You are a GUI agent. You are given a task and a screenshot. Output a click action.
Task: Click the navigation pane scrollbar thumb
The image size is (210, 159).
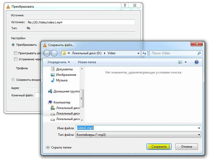pos(82,98)
